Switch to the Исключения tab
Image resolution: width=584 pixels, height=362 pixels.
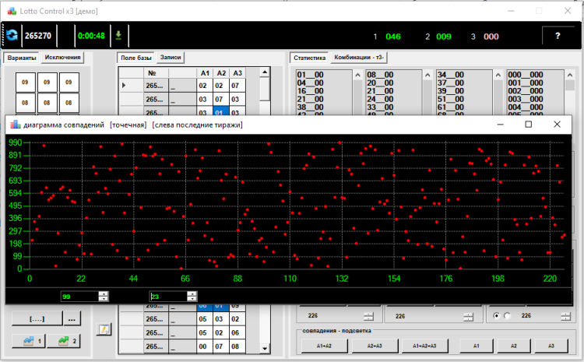point(63,58)
